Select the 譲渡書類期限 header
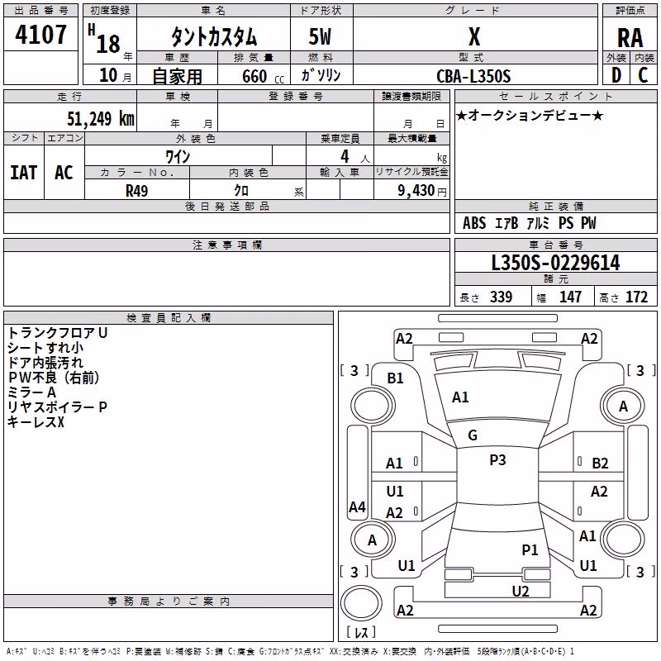661x661 pixels. (411, 96)
